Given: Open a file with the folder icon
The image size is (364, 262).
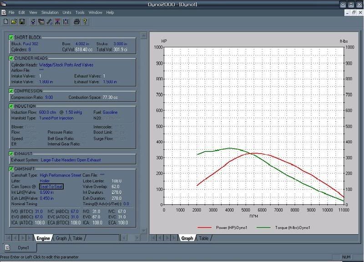Looking at the screenshot, I should [x=14, y=22].
